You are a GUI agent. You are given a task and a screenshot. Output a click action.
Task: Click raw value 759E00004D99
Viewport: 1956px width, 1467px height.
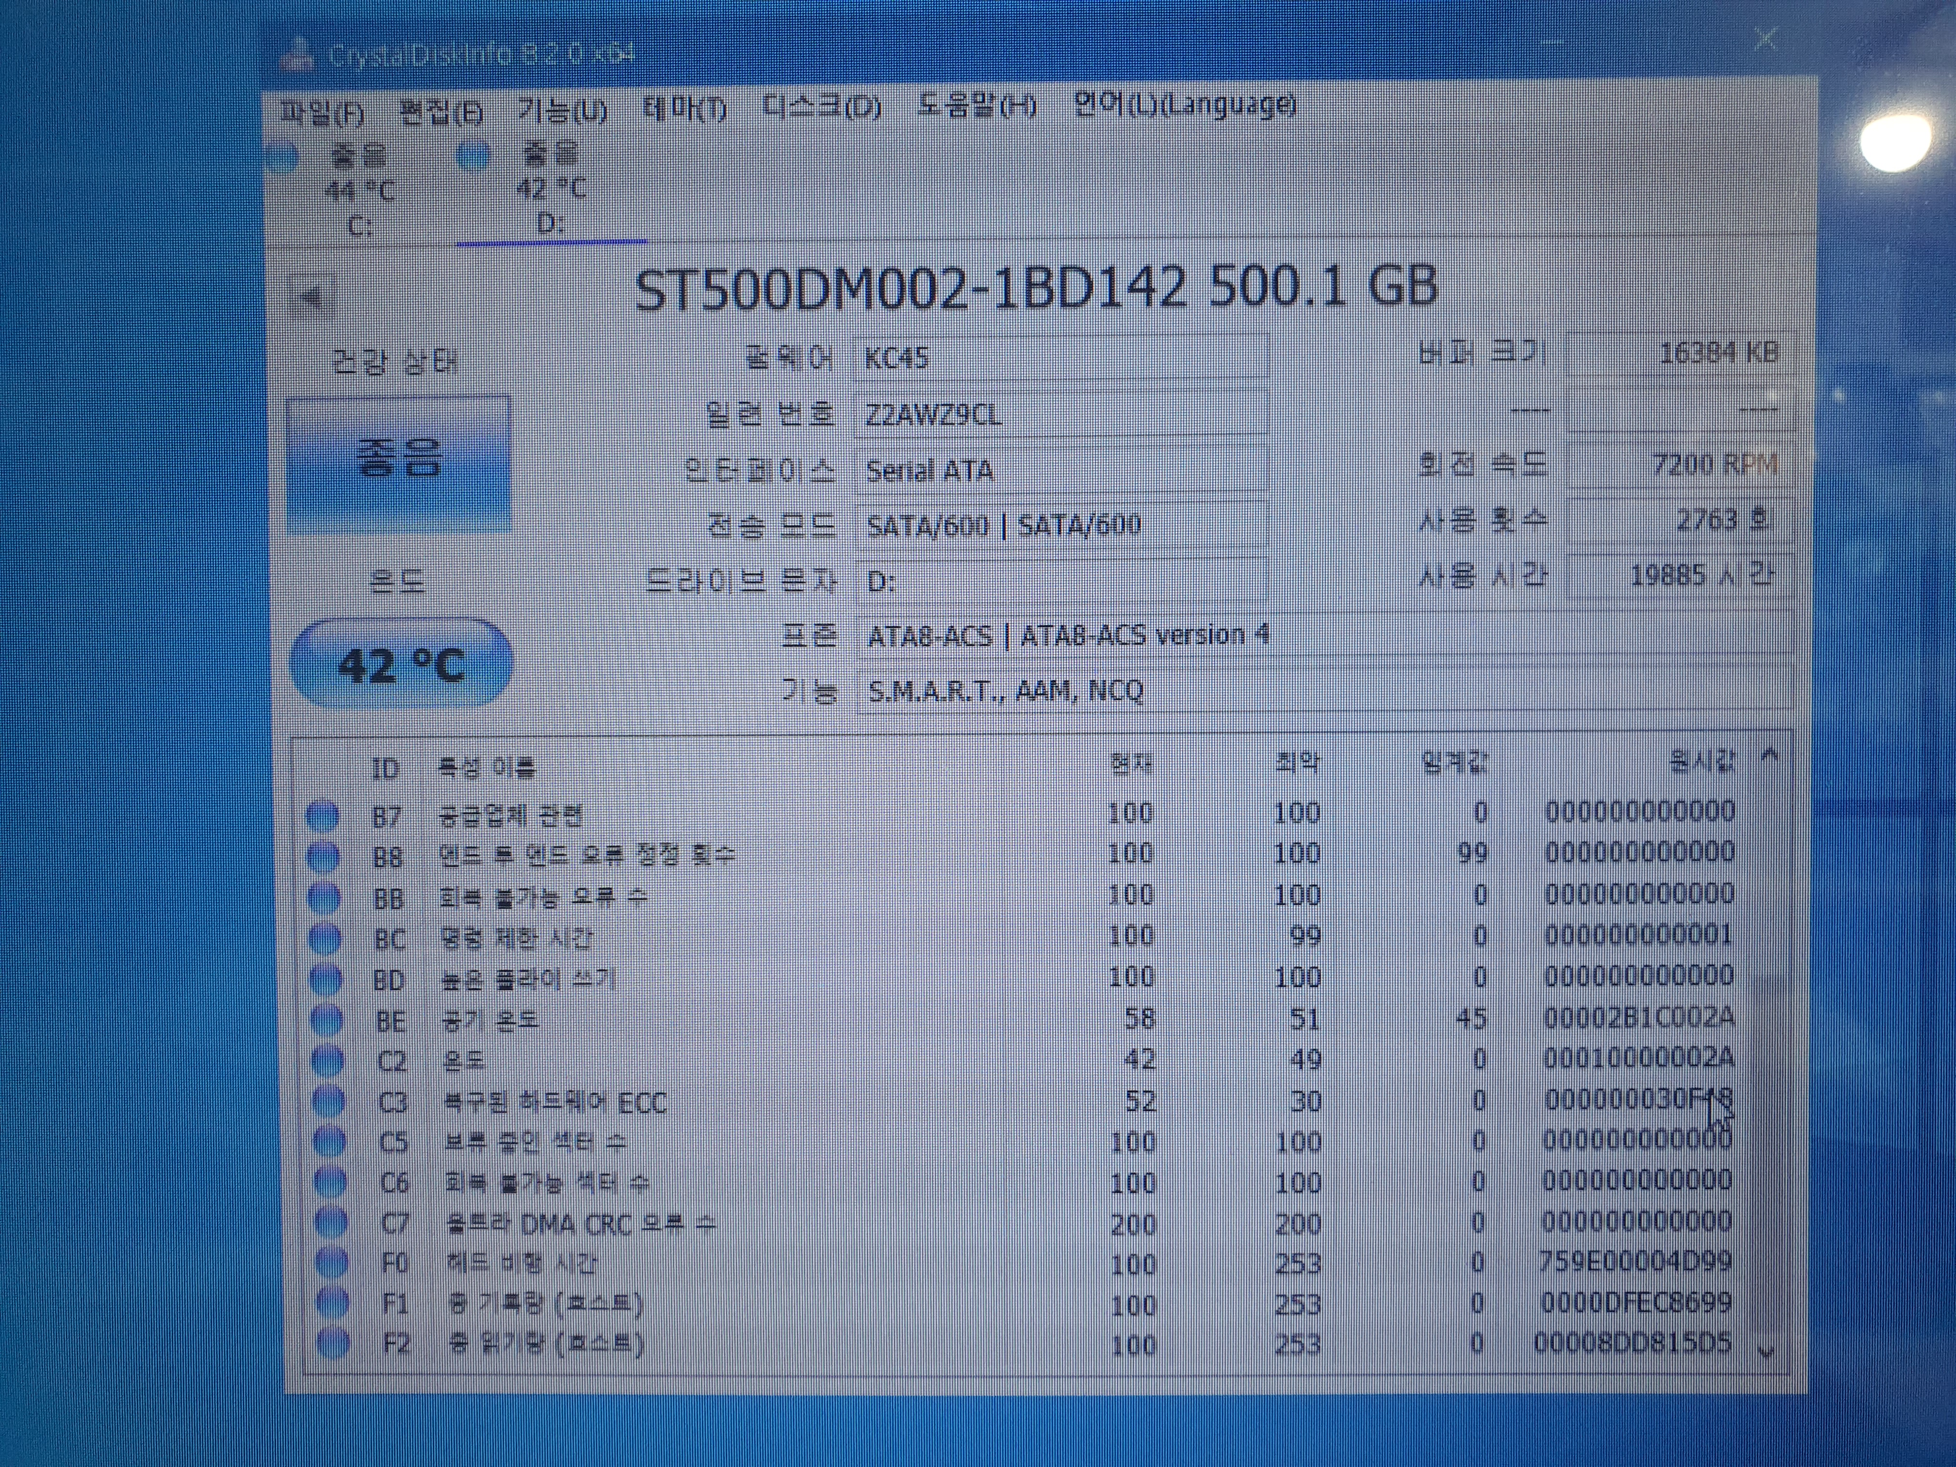coord(1635,1262)
